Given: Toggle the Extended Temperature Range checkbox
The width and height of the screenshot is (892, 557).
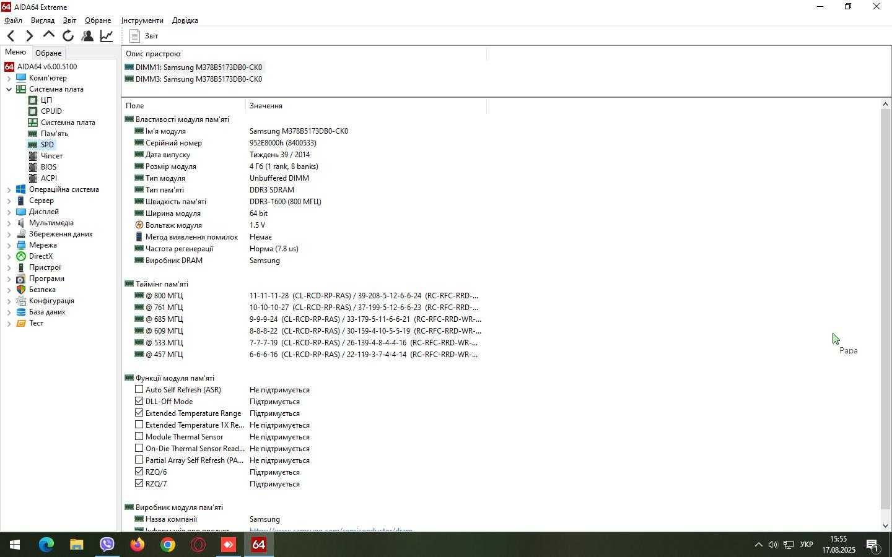Looking at the screenshot, I should tap(139, 413).
